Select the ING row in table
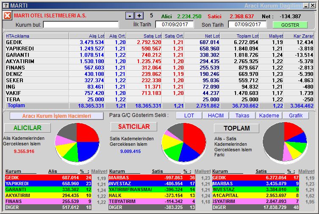This screenshot has width=319, height=214. 159,86
